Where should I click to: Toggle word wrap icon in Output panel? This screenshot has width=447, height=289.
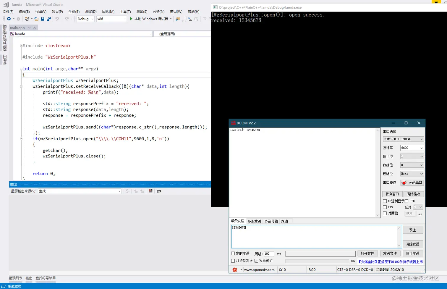tap(159, 191)
